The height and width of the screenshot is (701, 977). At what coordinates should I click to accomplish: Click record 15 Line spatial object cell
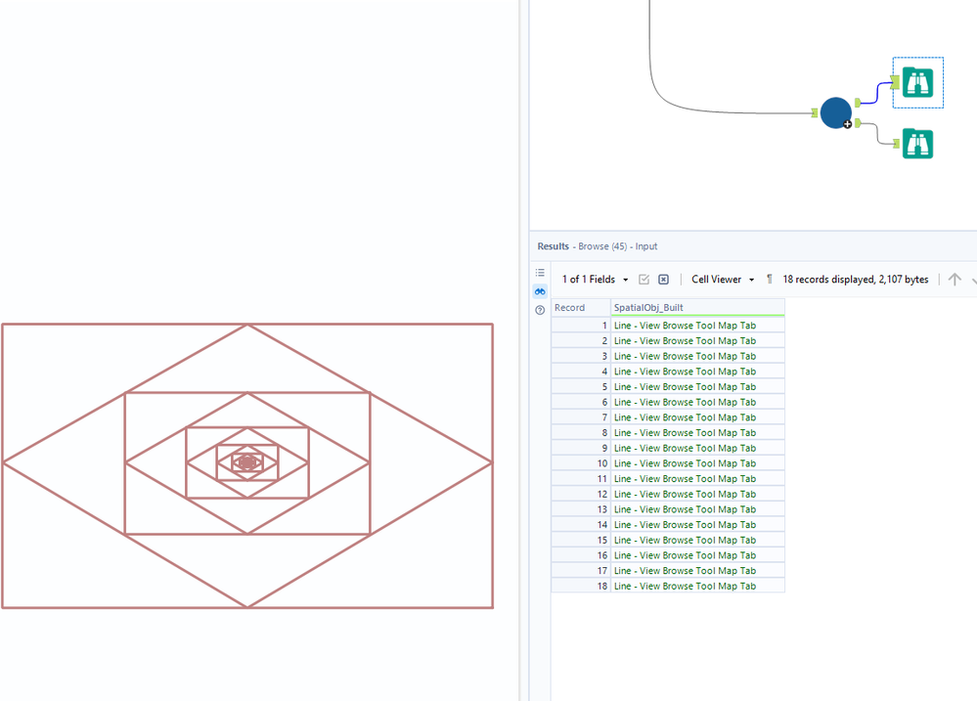pos(697,541)
